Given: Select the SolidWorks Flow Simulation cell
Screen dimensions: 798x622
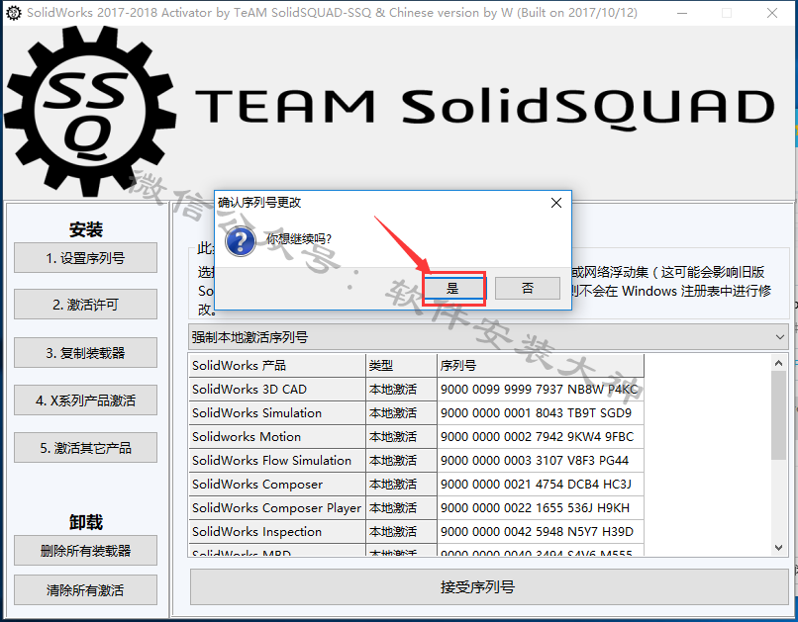Looking at the screenshot, I should tap(277, 461).
